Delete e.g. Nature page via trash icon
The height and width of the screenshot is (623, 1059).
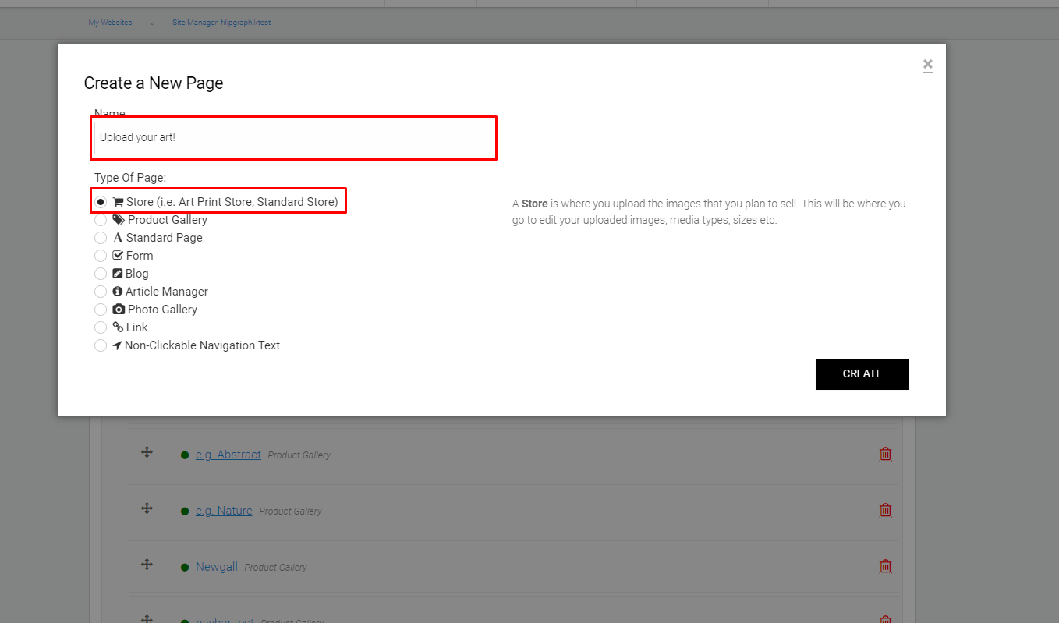[885, 510]
